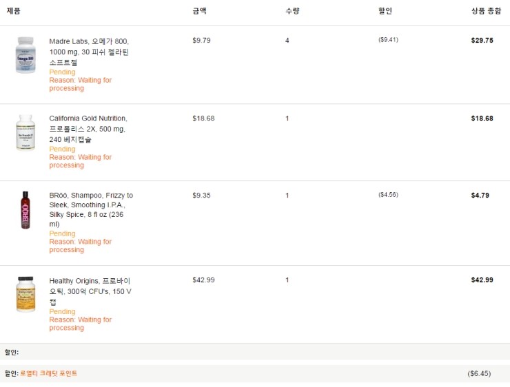Click the Pending status under BRöö Shampoo
The image size is (510, 387).
pyautogui.click(x=62, y=233)
